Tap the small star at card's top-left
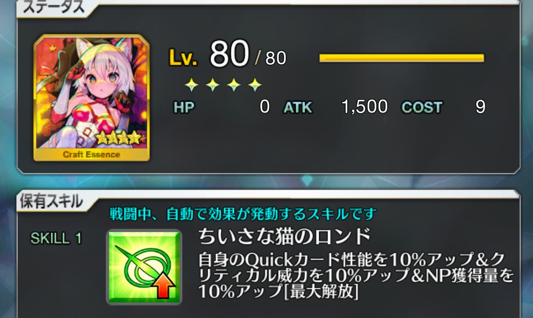Screen dimensions: 533x318 pyautogui.click(x=52, y=48)
